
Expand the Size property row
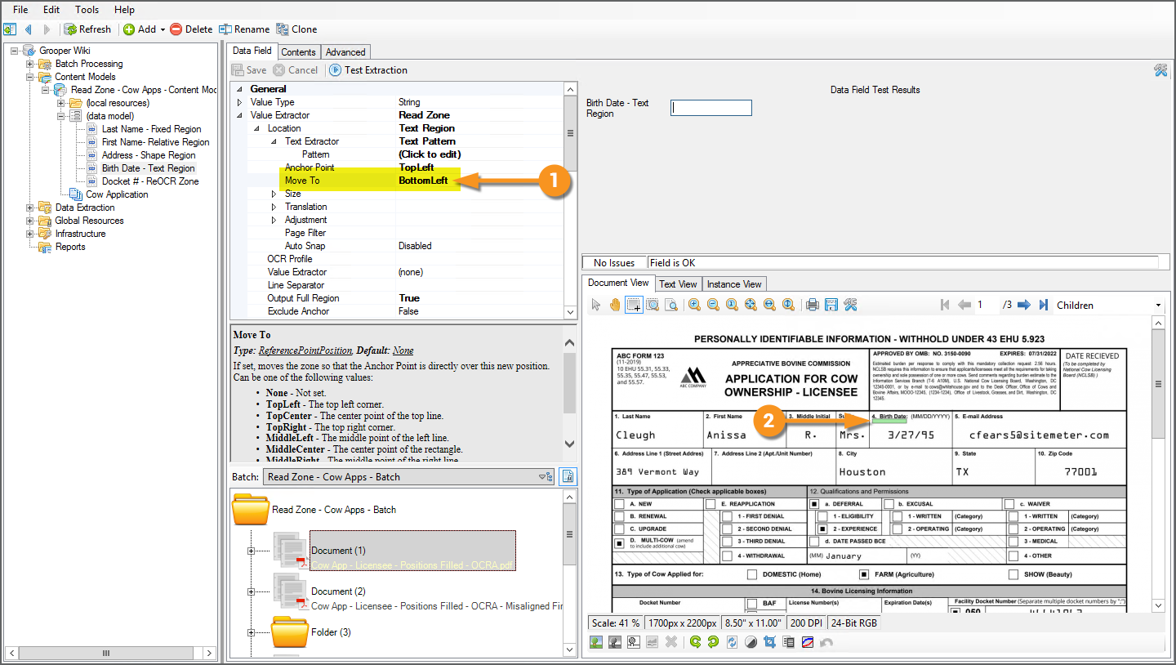274,194
